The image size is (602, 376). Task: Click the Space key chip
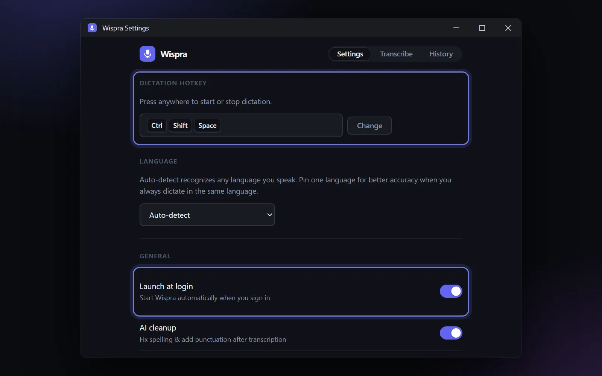click(x=207, y=125)
